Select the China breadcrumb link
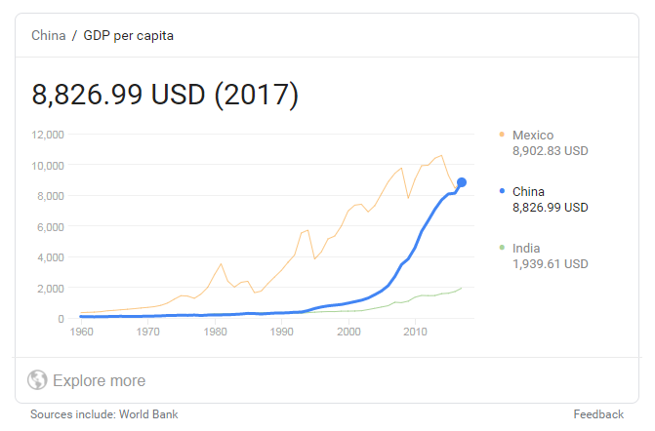Image resolution: width=655 pixels, height=431 pixels. point(49,35)
